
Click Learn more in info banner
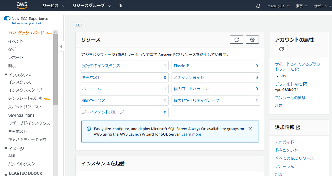click(191, 134)
